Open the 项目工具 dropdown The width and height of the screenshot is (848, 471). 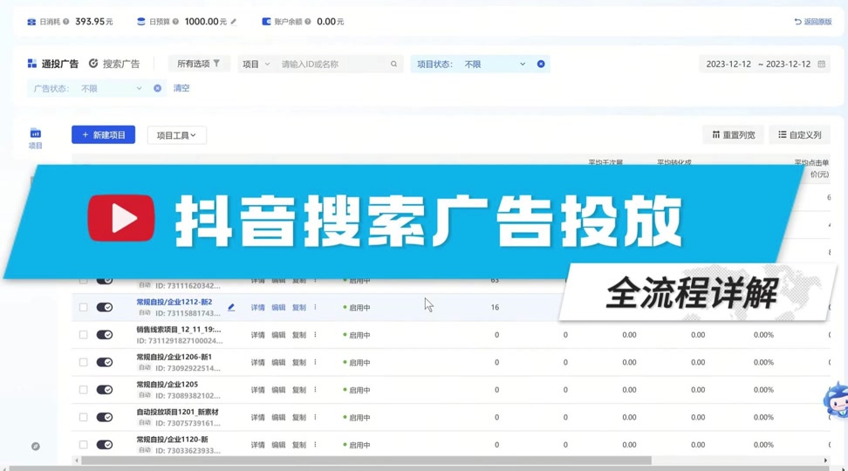pos(176,135)
